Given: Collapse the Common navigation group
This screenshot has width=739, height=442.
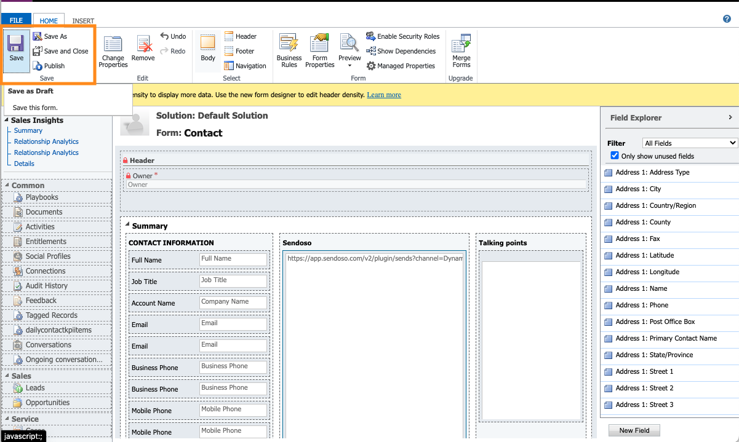Looking at the screenshot, I should [7, 186].
